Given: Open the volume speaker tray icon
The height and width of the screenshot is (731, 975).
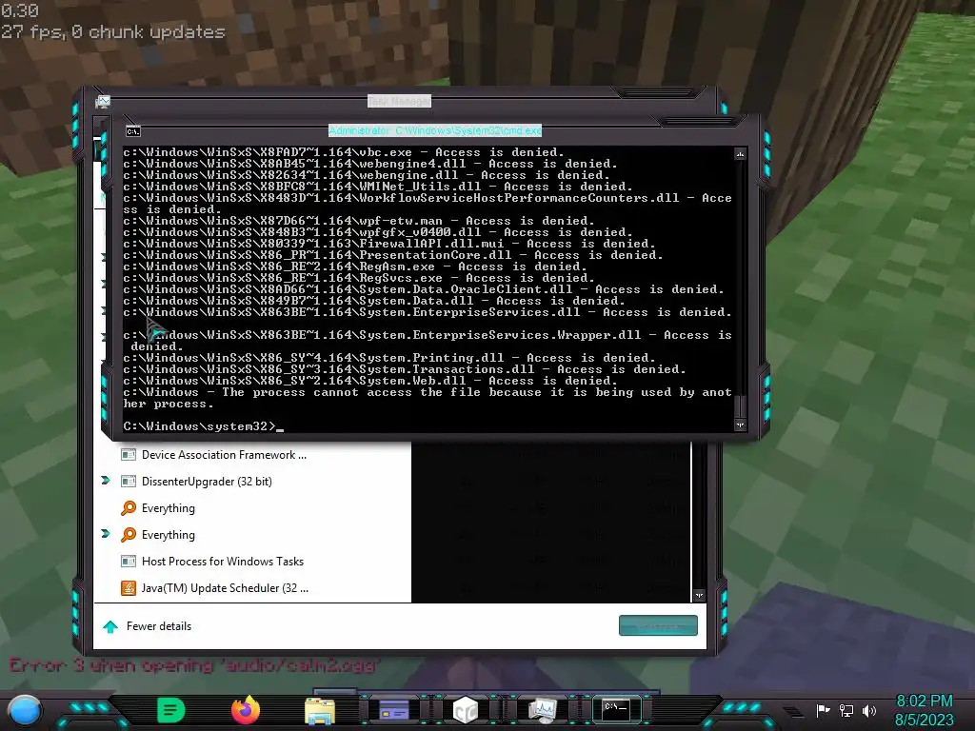Looking at the screenshot, I should [869, 710].
